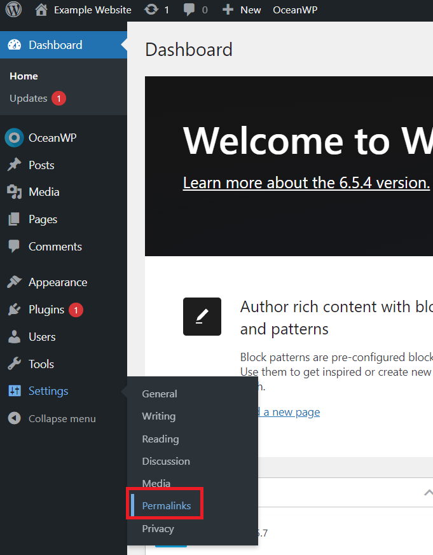
Task: Click the Appearance paintbrush icon
Action: (x=14, y=282)
